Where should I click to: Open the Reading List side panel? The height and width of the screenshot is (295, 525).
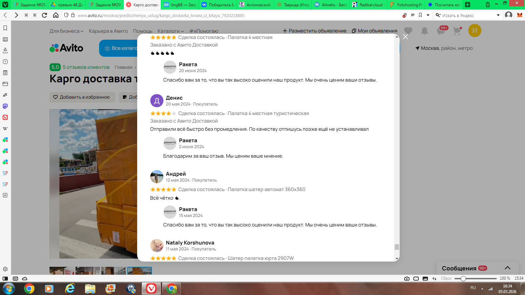coord(5,39)
